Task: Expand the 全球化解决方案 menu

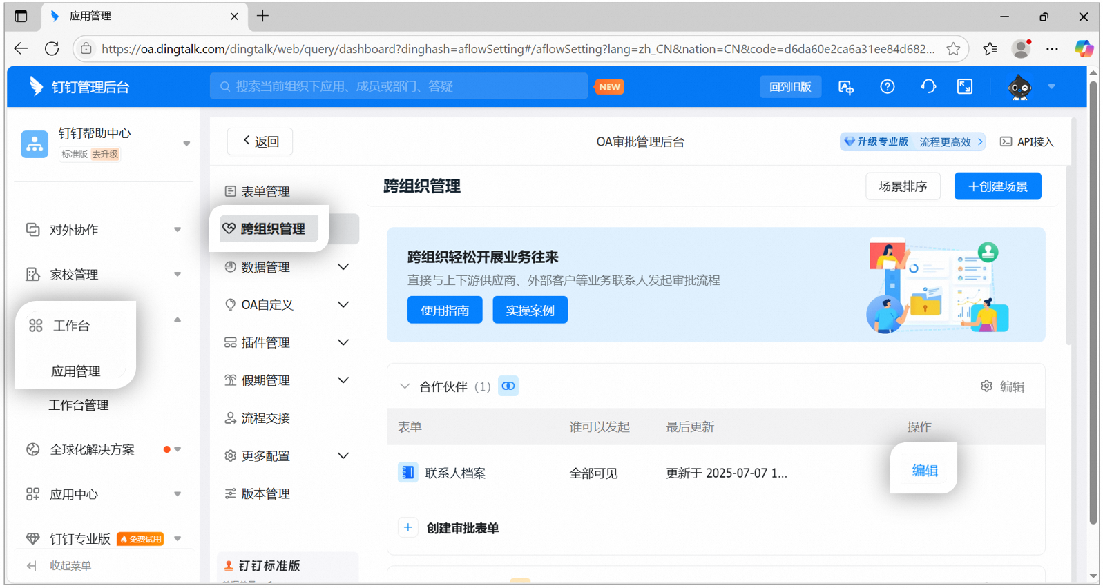Action: coord(178,449)
